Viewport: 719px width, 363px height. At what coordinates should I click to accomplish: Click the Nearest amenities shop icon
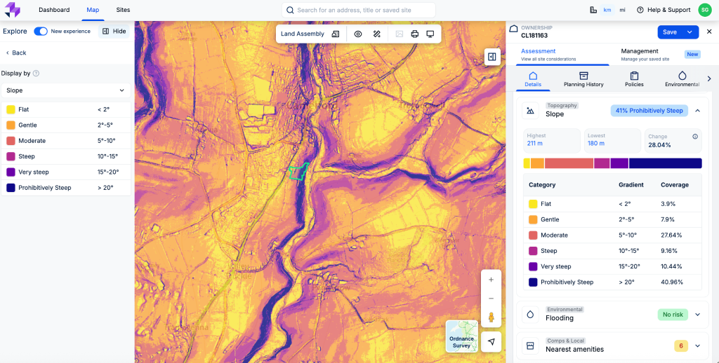coord(531,345)
